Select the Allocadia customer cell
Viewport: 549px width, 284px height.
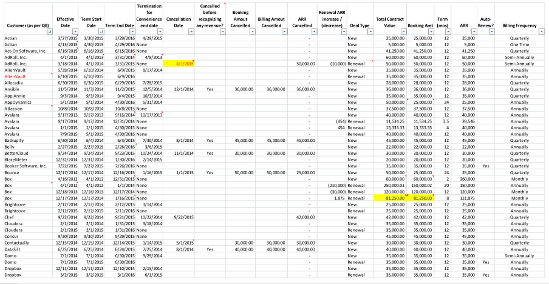point(28,83)
